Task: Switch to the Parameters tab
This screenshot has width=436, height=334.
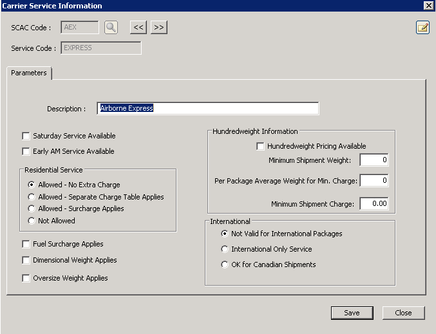Action: tap(29, 73)
